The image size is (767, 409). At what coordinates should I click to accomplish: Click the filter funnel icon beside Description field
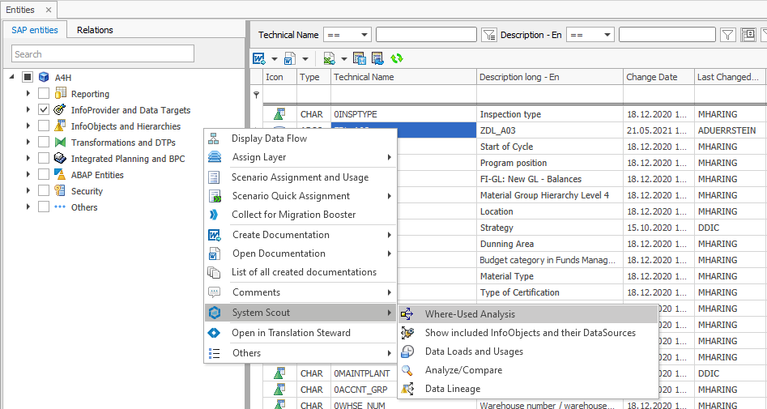pos(727,35)
